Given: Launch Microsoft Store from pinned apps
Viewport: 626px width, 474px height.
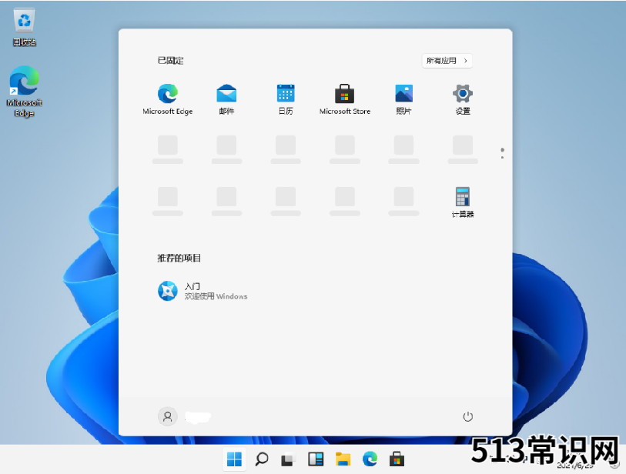Looking at the screenshot, I should pos(344,99).
